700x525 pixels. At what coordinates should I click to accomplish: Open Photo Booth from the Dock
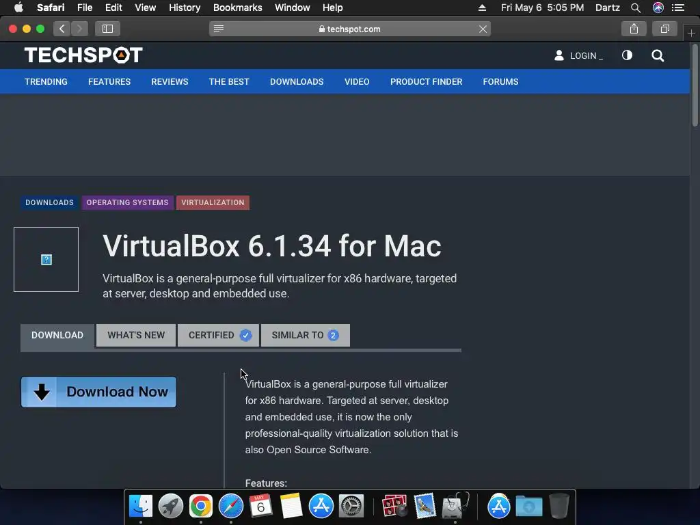[394, 507]
